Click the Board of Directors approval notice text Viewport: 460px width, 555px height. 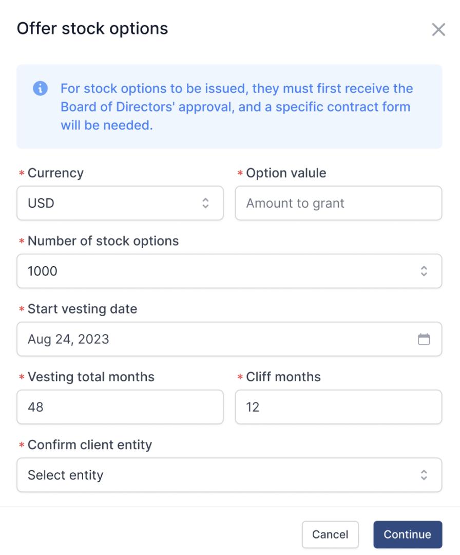pyautogui.click(x=237, y=107)
